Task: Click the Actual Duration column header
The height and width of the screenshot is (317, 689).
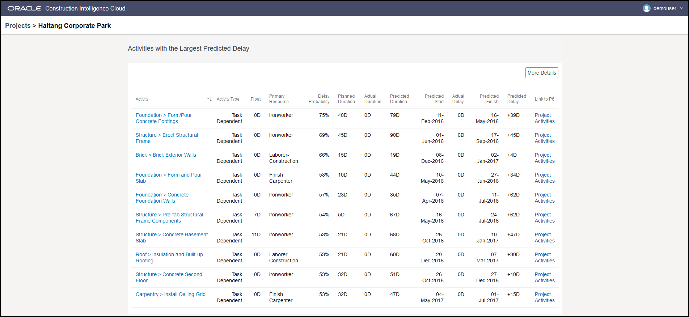Action: pos(373,99)
